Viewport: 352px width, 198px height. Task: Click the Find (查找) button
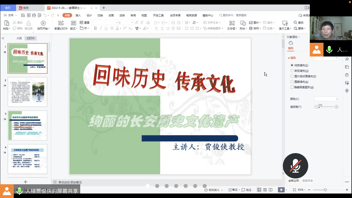[x=299, y=23]
